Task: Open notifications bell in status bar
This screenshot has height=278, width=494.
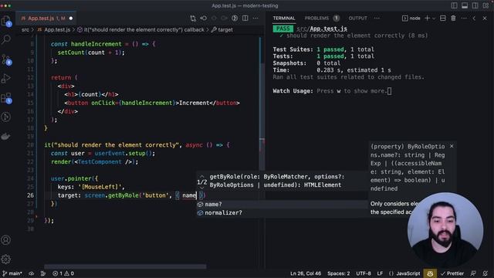Action: coord(486,273)
